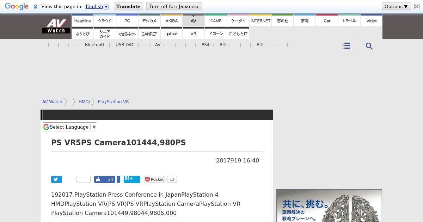Open the できるネット nav tab
The image size is (423, 222).
(127, 33)
